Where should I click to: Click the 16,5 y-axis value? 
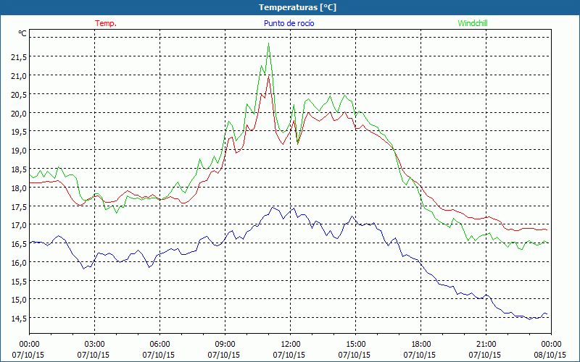tap(19, 244)
